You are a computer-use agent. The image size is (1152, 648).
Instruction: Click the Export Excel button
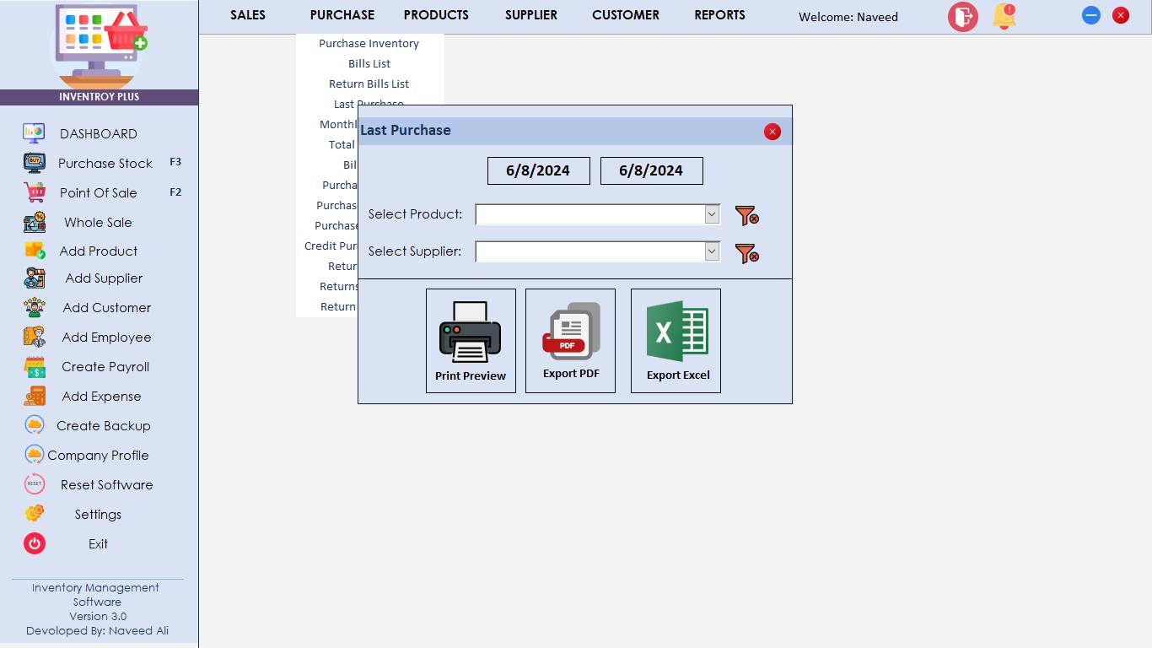[676, 341]
